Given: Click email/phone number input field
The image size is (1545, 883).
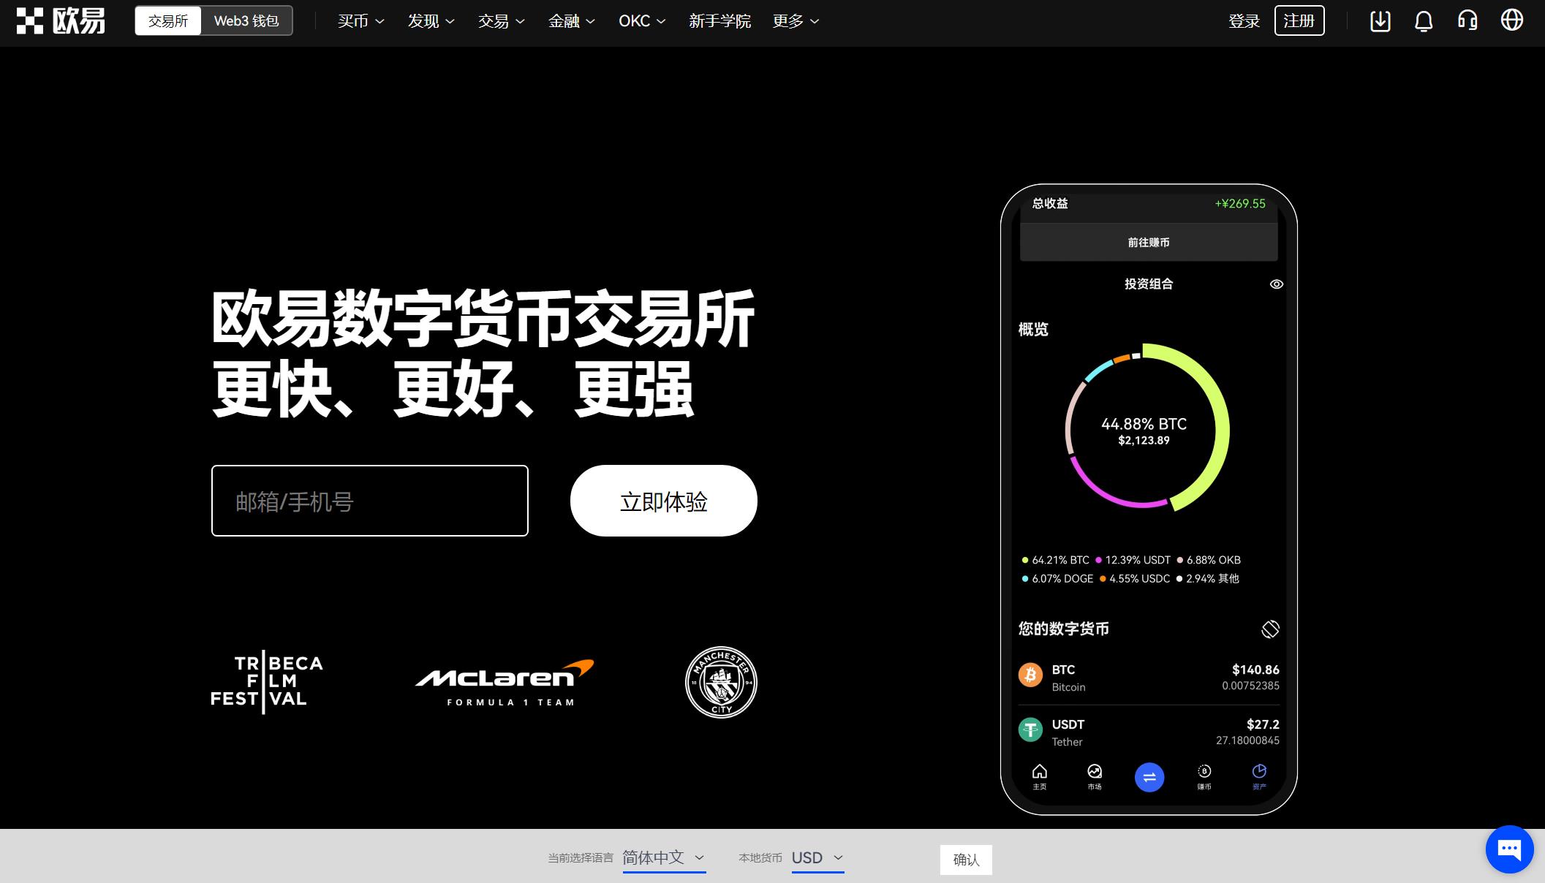Looking at the screenshot, I should [369, 501].
